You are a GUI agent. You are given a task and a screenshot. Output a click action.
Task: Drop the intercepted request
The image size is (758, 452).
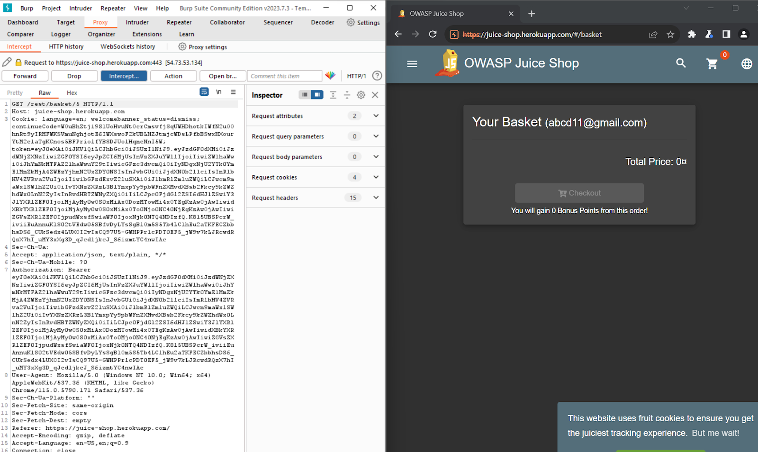click(x=74, y=76)
